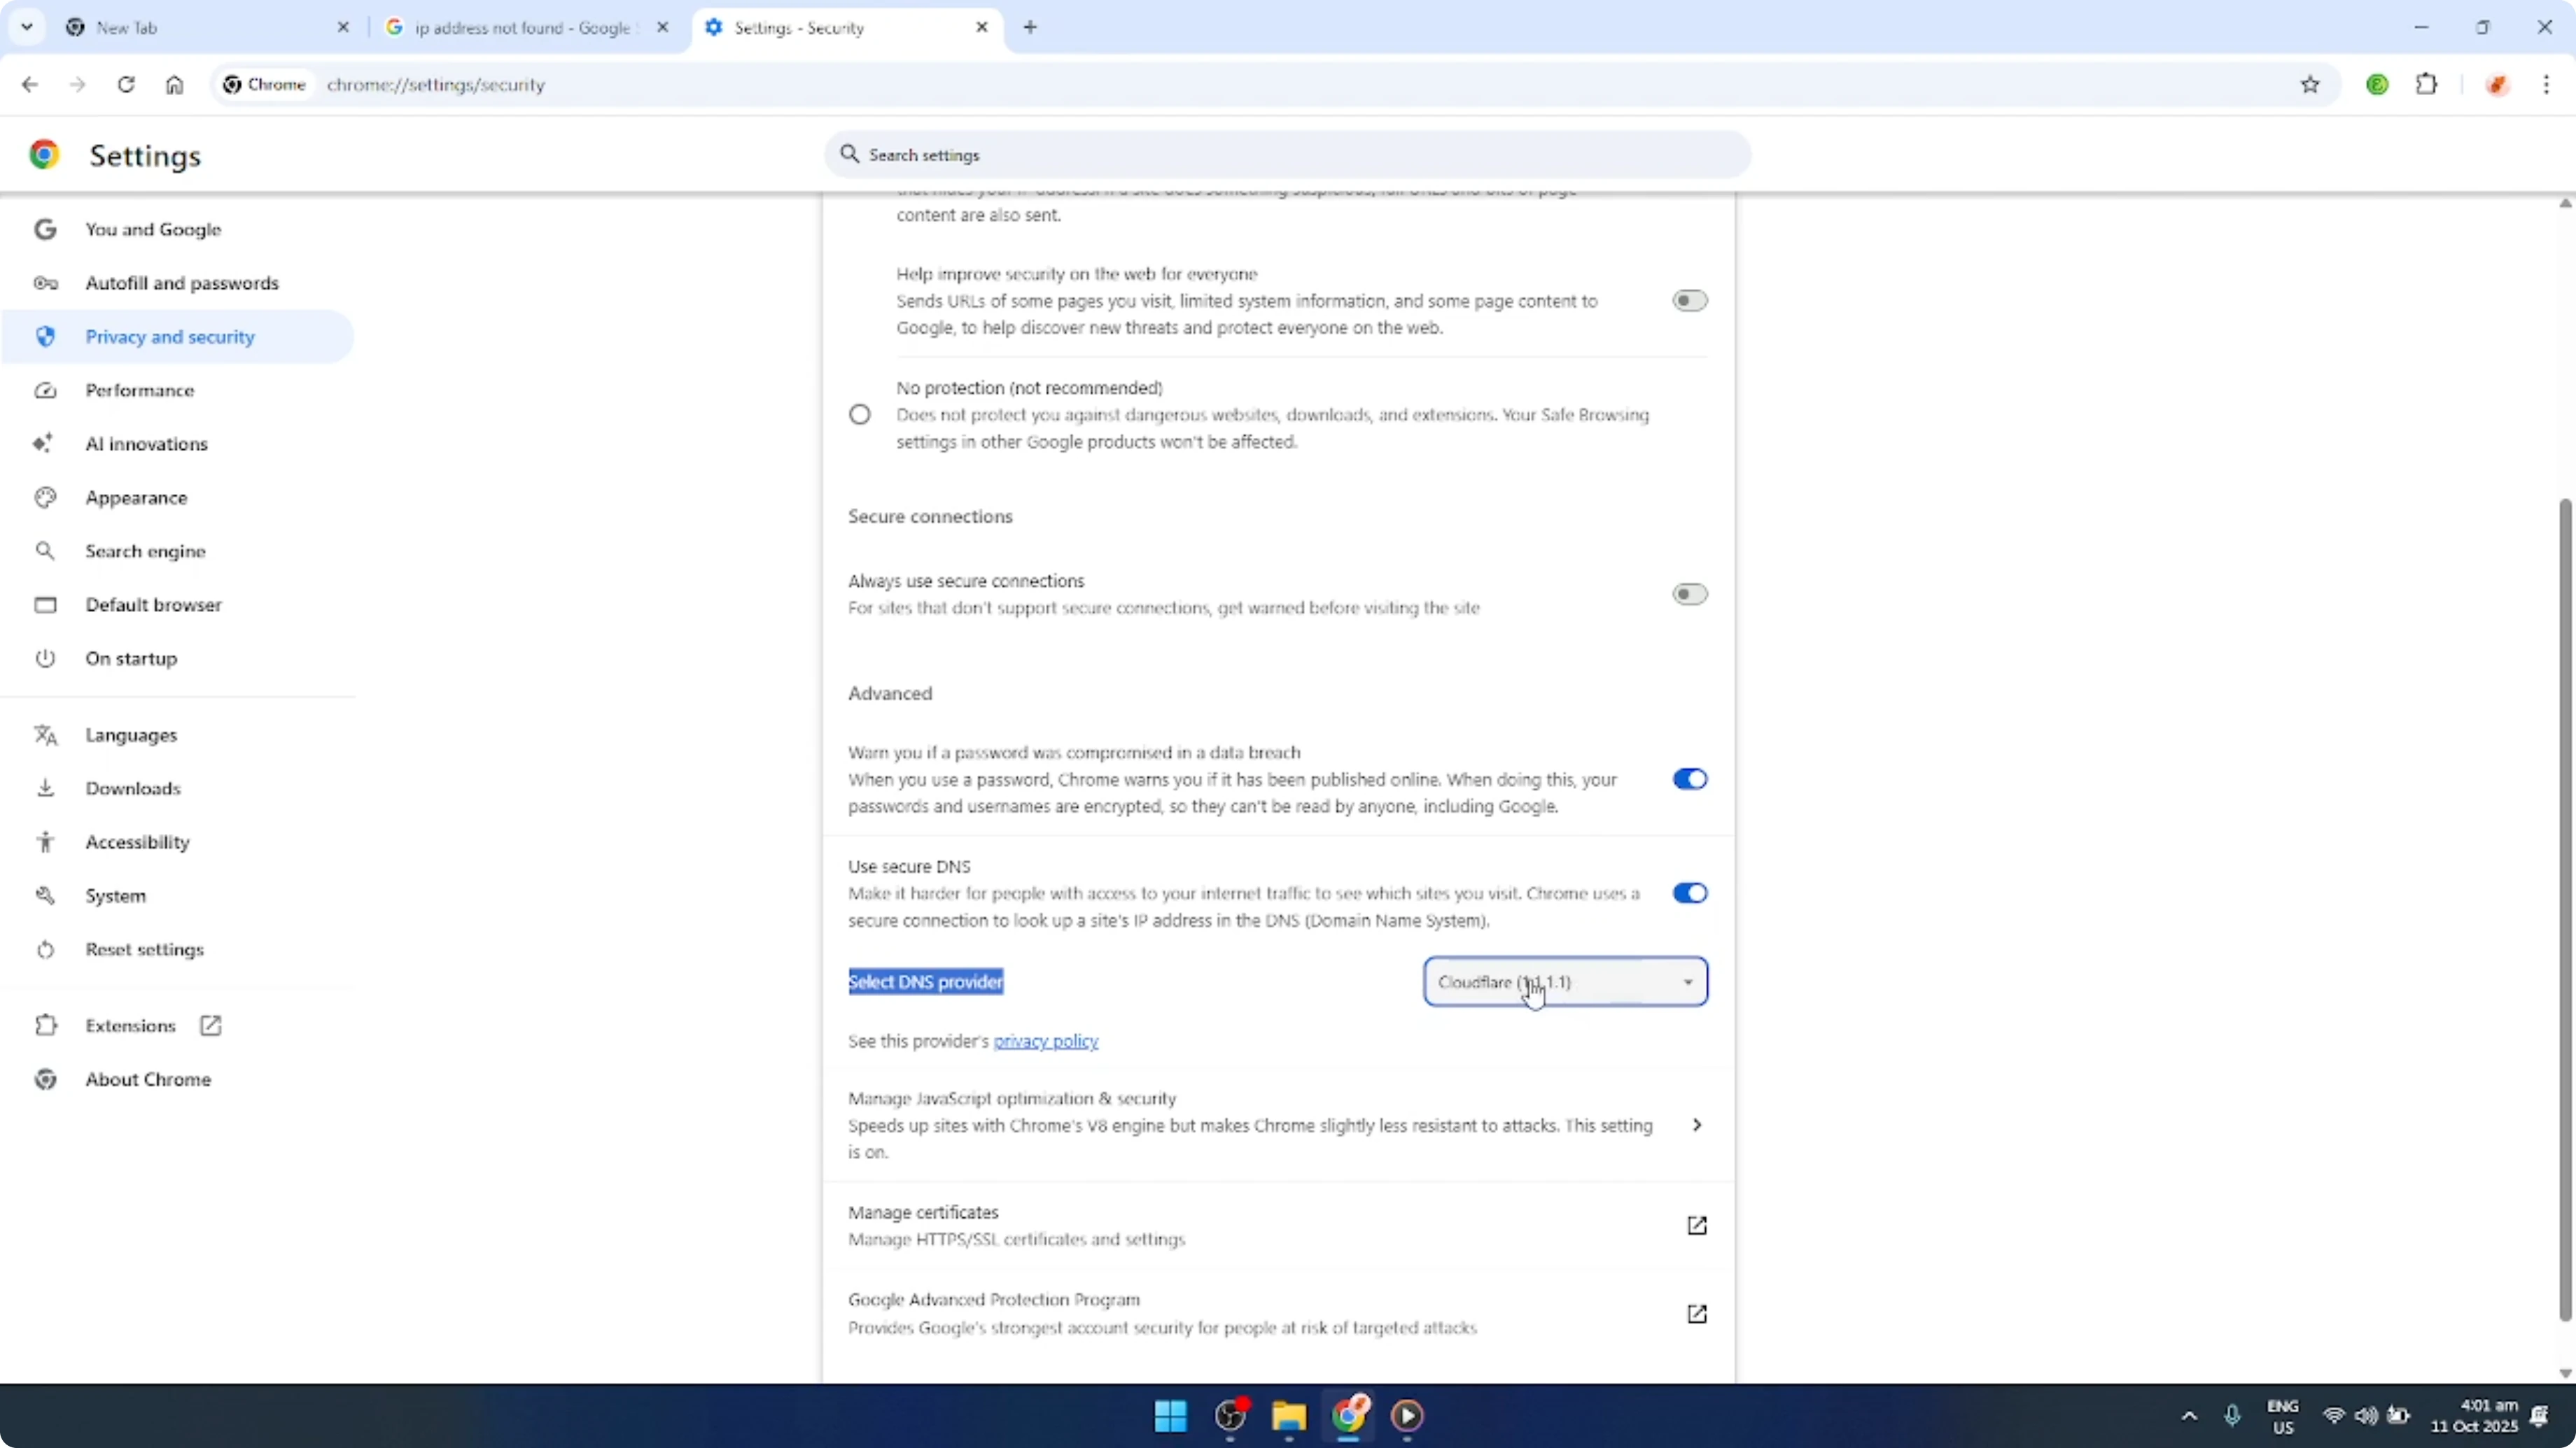Turn off Always use secure connections switch
The height and width of the screenshot is (1448, 2576).
coord(1690,594)
